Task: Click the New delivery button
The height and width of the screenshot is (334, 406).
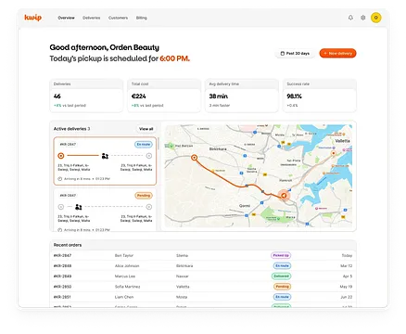Action: point(337,53)
